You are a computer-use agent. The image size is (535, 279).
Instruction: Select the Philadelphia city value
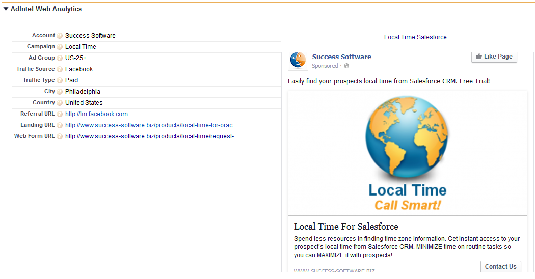[83, 92]
